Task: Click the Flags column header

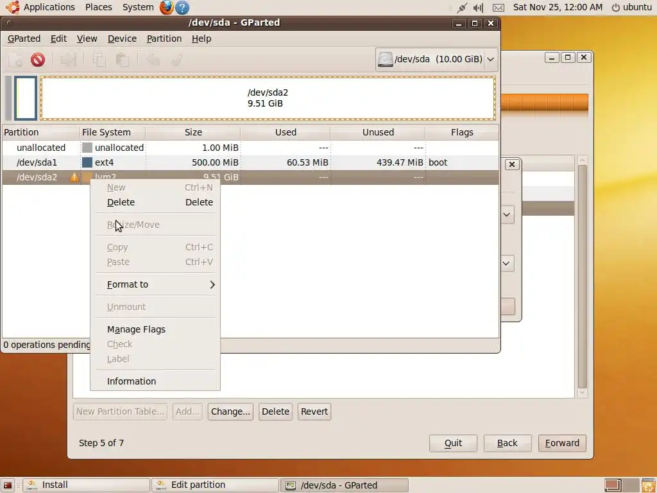Action: 462,132
